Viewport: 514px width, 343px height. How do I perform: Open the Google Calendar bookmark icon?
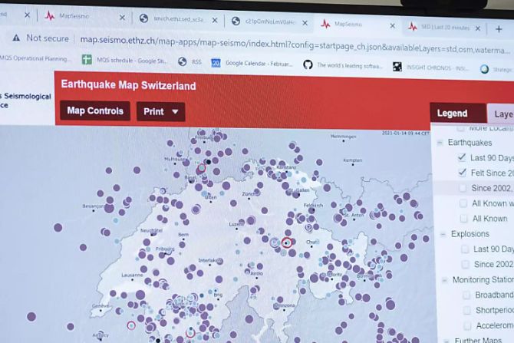point(216,63)
